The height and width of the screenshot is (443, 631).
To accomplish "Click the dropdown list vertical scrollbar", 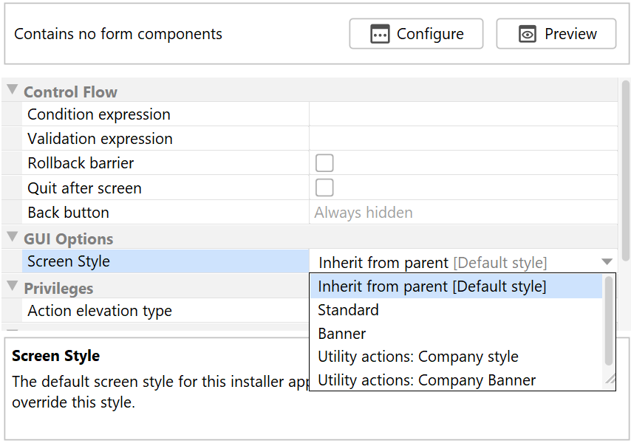I will click(609, 321).
